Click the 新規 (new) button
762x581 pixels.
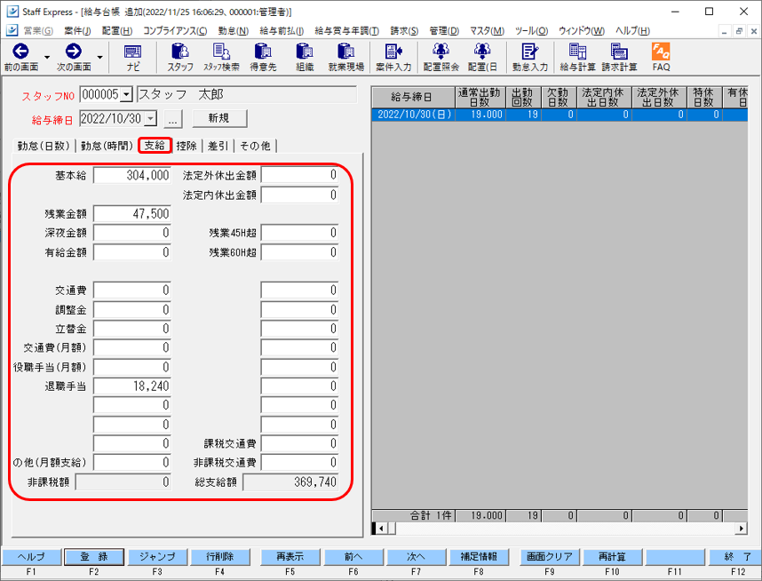pyautogui.click(x=222, y=119)
